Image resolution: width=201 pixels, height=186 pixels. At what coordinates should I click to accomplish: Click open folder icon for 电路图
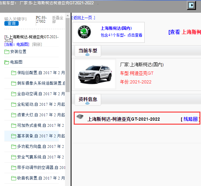[x=7, y=62]
